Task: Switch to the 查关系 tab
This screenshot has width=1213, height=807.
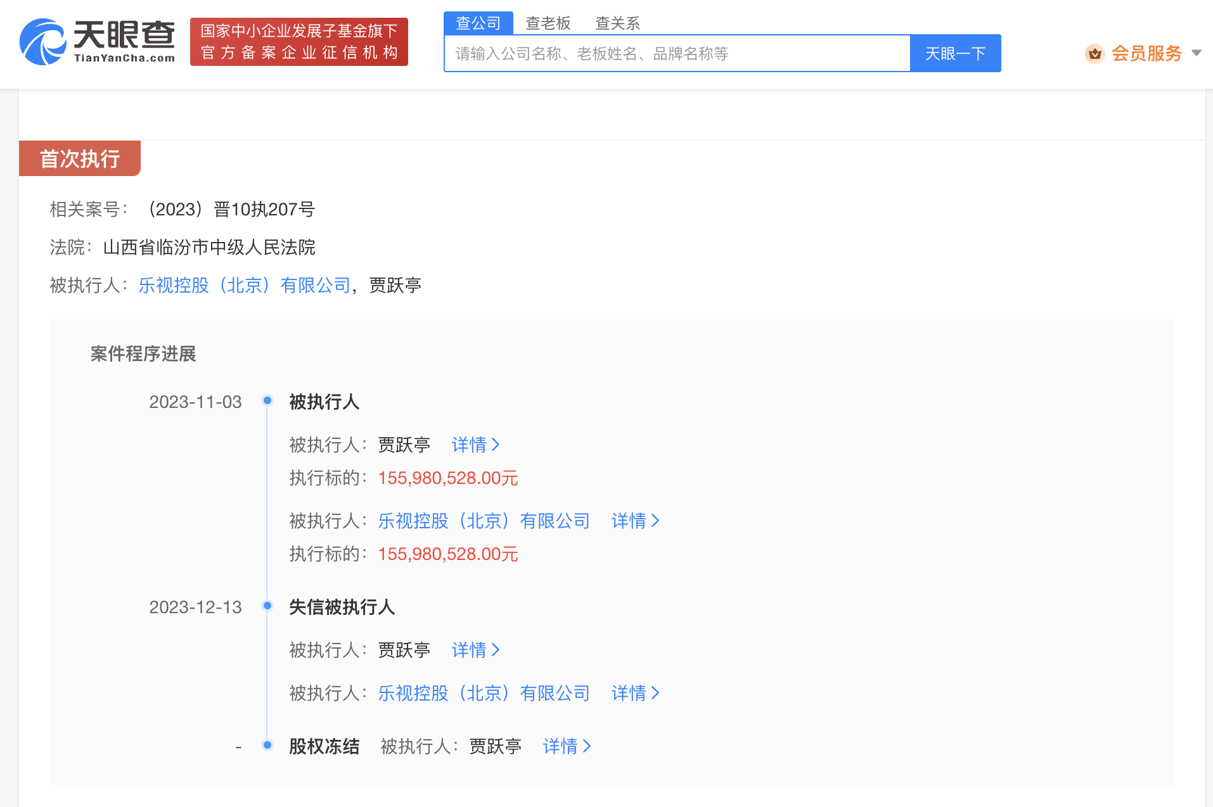Action: pyautogui.click(x=618, y=23)
